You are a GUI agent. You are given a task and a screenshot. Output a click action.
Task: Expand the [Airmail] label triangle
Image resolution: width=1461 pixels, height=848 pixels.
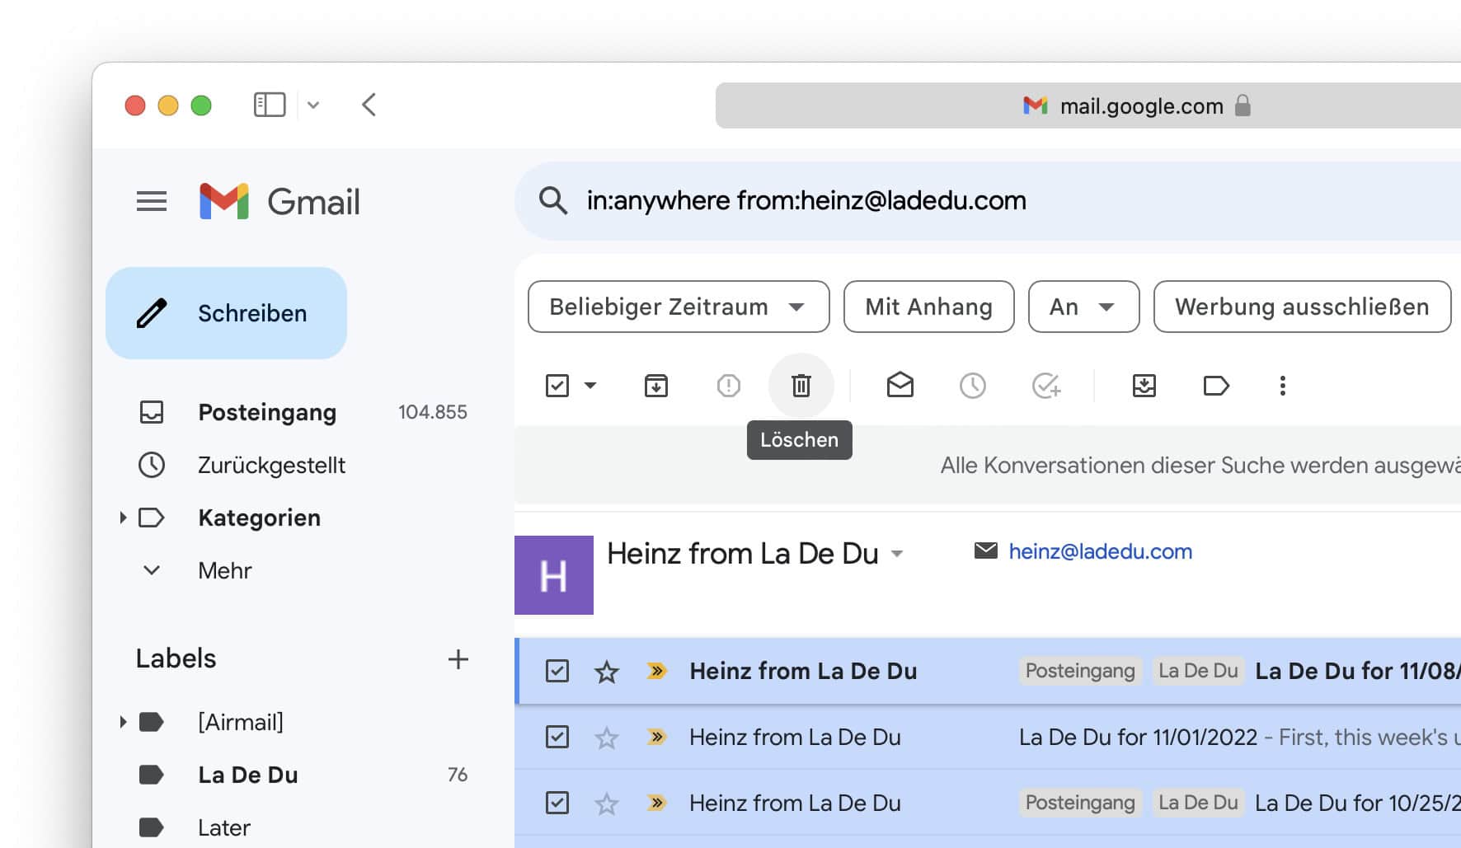123,722
